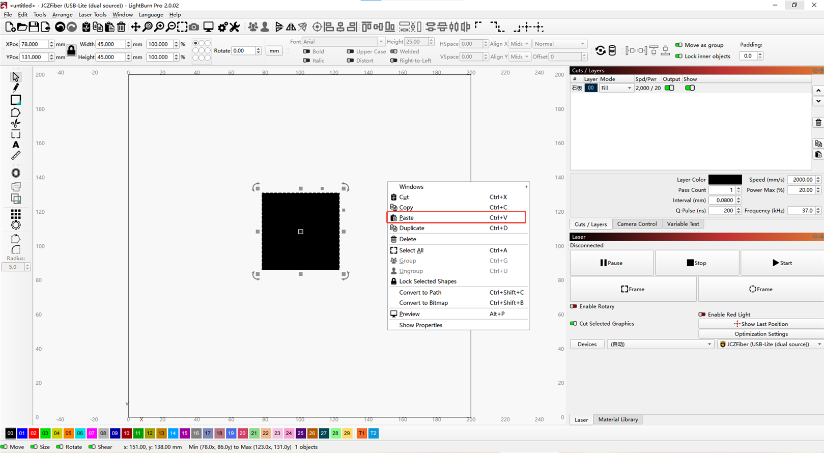This screenshot has width=824, height=453.
Task: Select the Draw Lines pencil tool
Action: [x=16, y=88]
